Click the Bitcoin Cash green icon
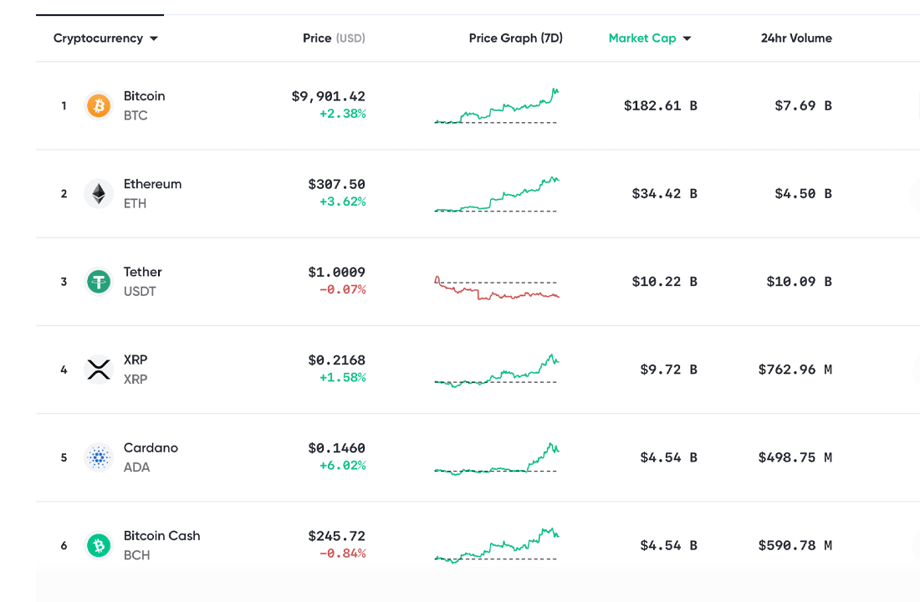This screenshot has width=920, height=602. tap(99, 546)
